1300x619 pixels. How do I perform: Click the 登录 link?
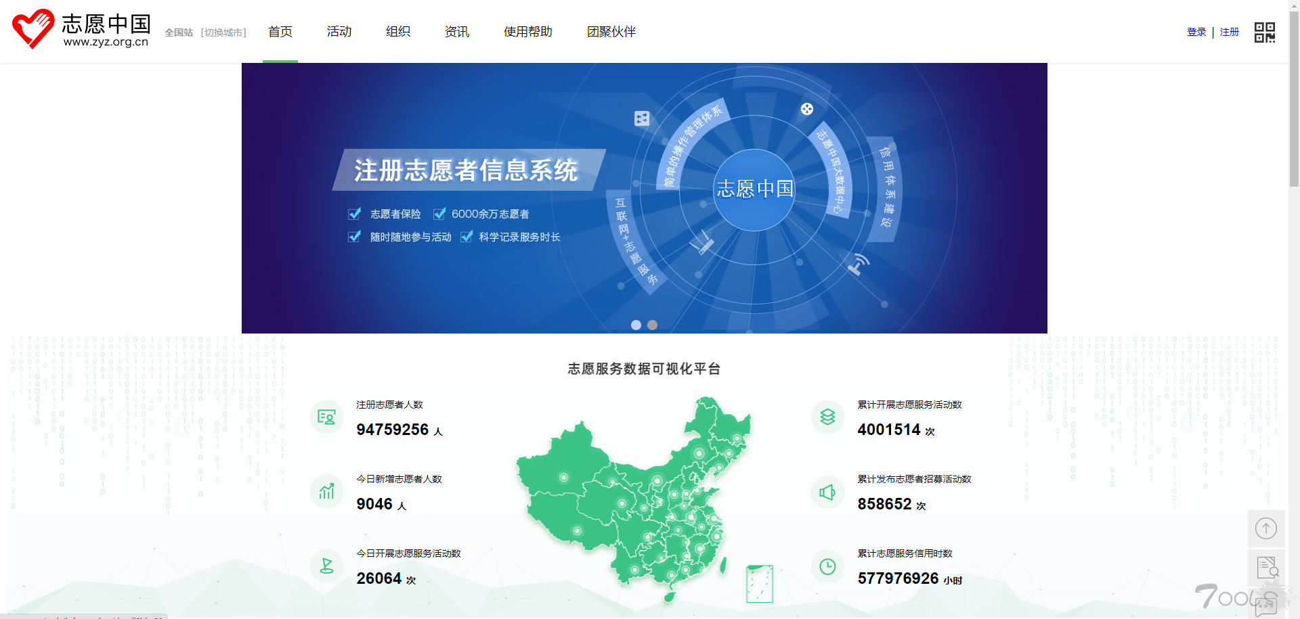tap(1196, 32)
